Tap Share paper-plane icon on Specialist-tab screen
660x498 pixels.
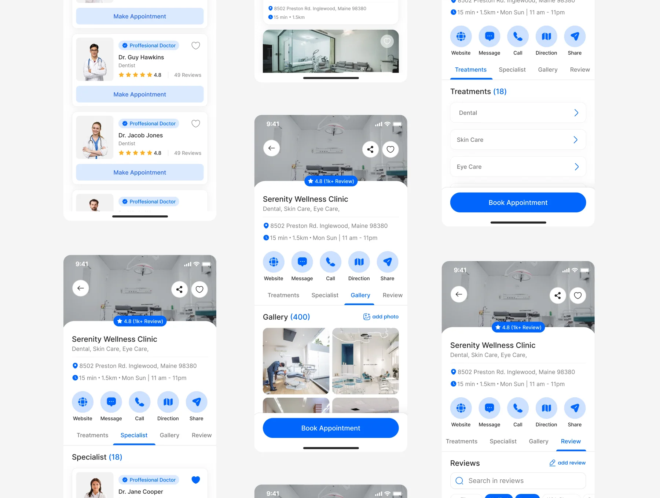(x=197, y=402)
